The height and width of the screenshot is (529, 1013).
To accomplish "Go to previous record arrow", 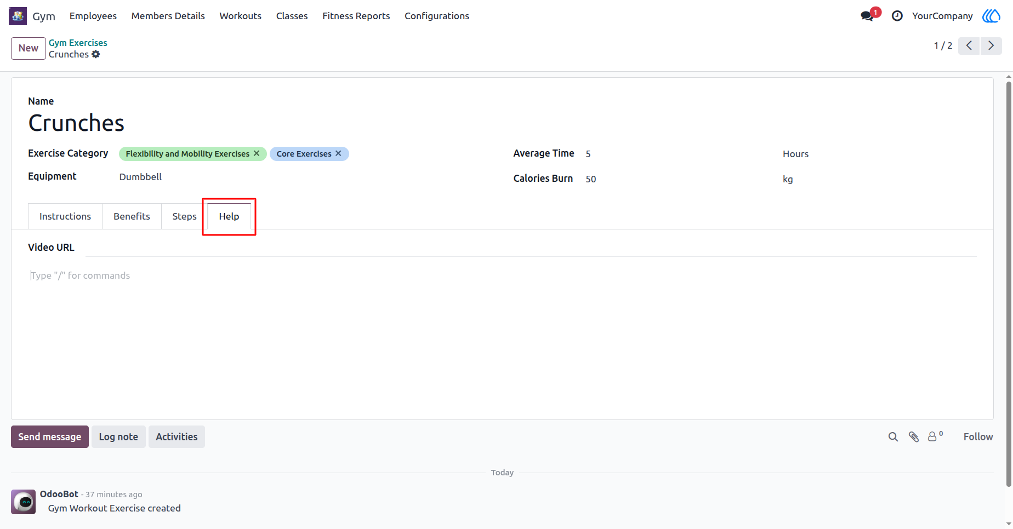I will [x=969, y=45].
